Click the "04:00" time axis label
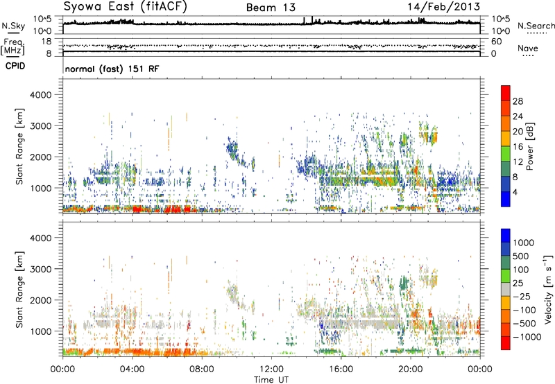The image size is (555, 384). pos(132,369)
